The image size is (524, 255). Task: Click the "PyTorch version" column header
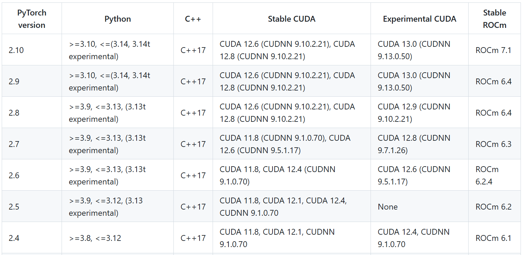32,19
